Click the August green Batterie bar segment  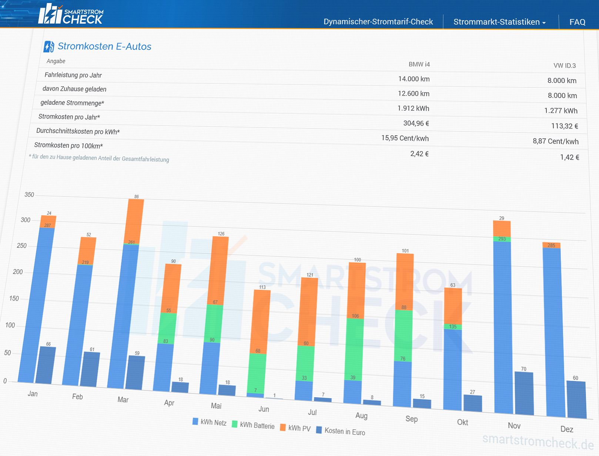click(x=355, y=349)
